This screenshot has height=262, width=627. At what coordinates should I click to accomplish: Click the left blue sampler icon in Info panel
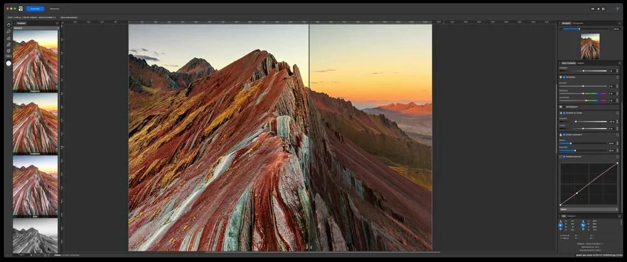coord(562,226)
